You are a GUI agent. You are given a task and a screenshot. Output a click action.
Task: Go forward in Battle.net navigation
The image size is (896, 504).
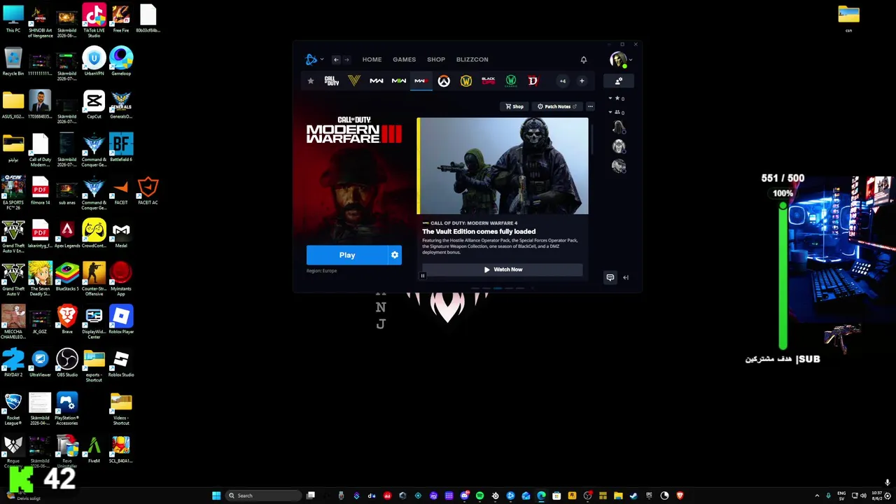pyautogui.click(x=346, y=59)
